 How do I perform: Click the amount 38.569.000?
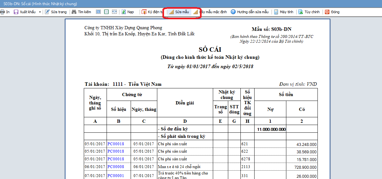pyautogui.click(x=307, y=152)
